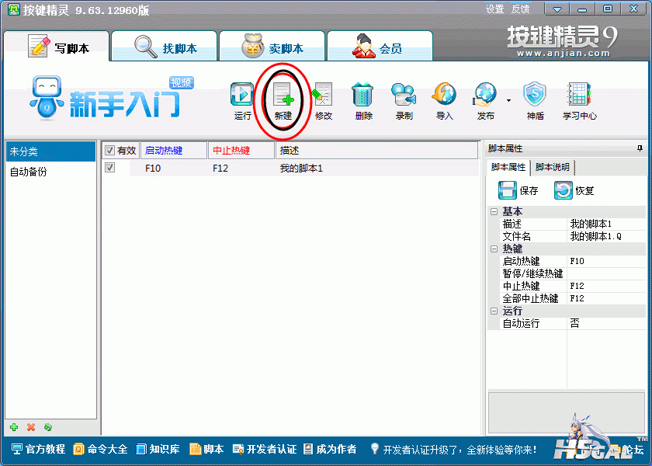Publish script using the 发布 icon
Screen dimensions: 652x466
click(485, 101)
